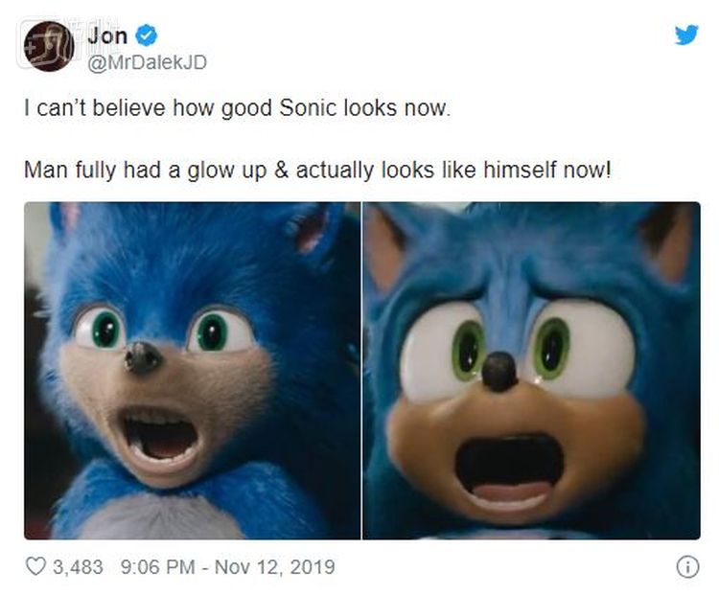The width and height of the screenshot is (719, 595).
Task: Open the tweet info circle icon
Action: (687, 566)
